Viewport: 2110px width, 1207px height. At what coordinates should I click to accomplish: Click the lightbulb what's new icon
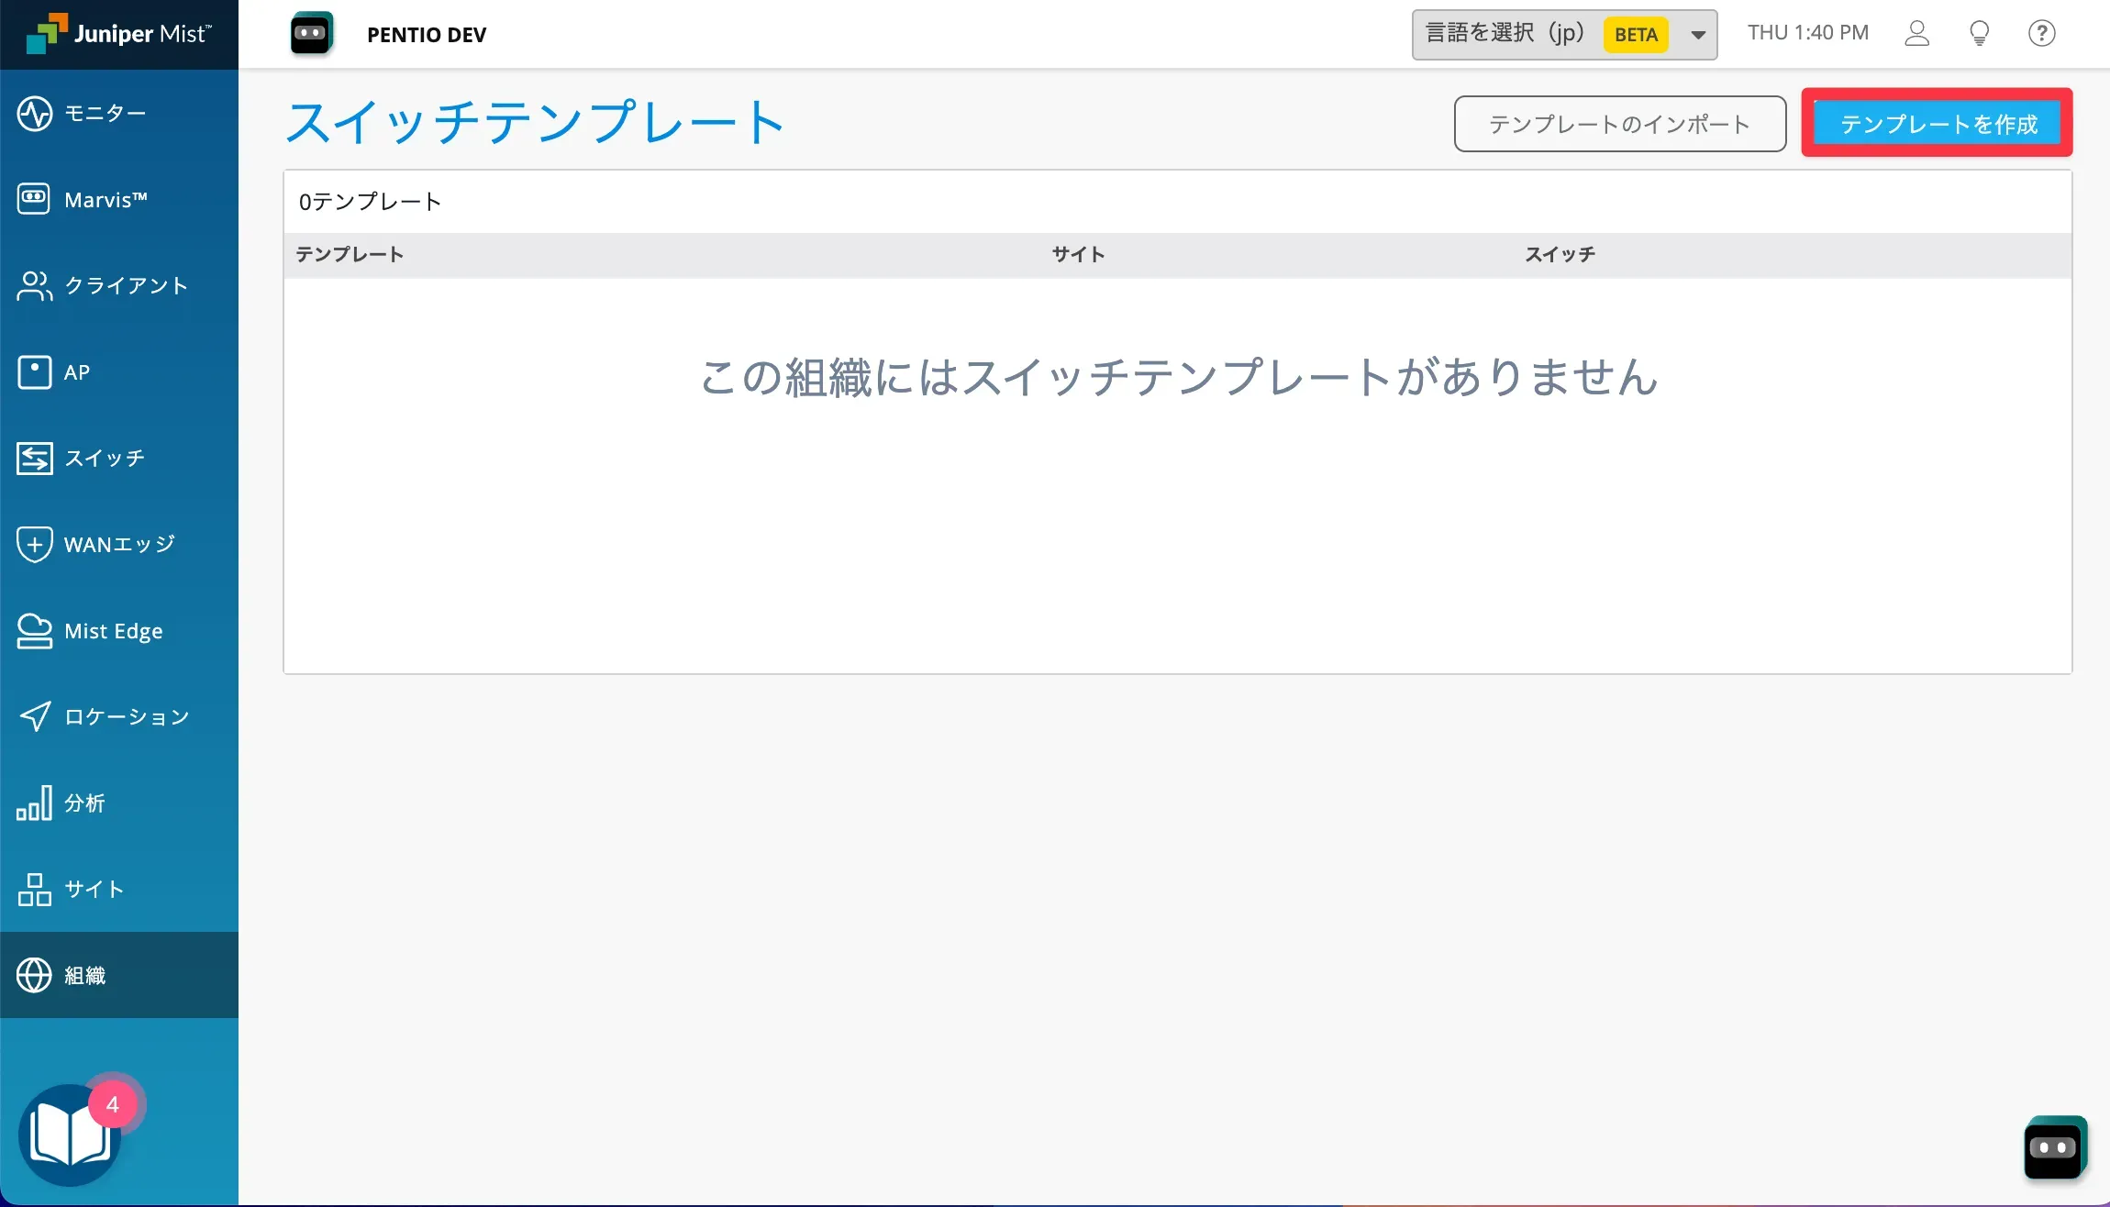1979,34
